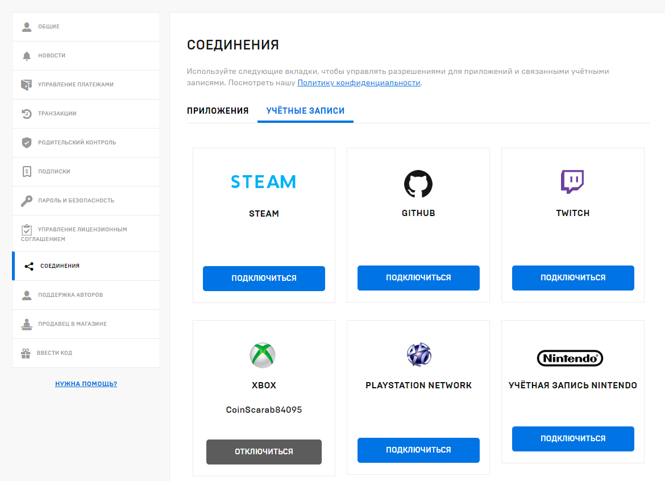Click the STEAM card title text
Viewport: 665px width, 481px height.
(x=264, y=214)
